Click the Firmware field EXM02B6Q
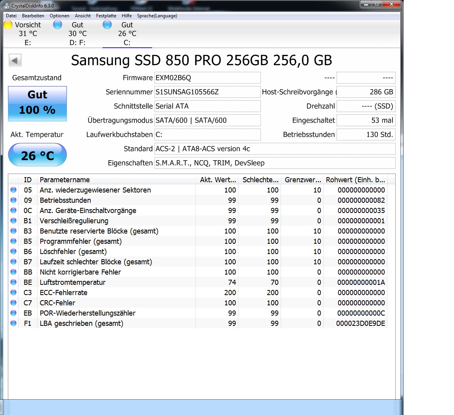This screenshot has height=415, width=454. 208,78
